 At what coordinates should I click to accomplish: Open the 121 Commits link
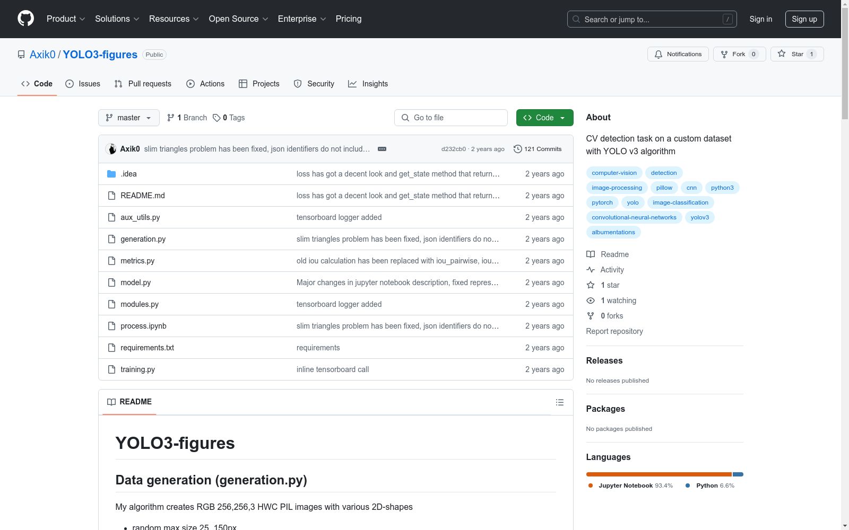[x=538, y=149]
